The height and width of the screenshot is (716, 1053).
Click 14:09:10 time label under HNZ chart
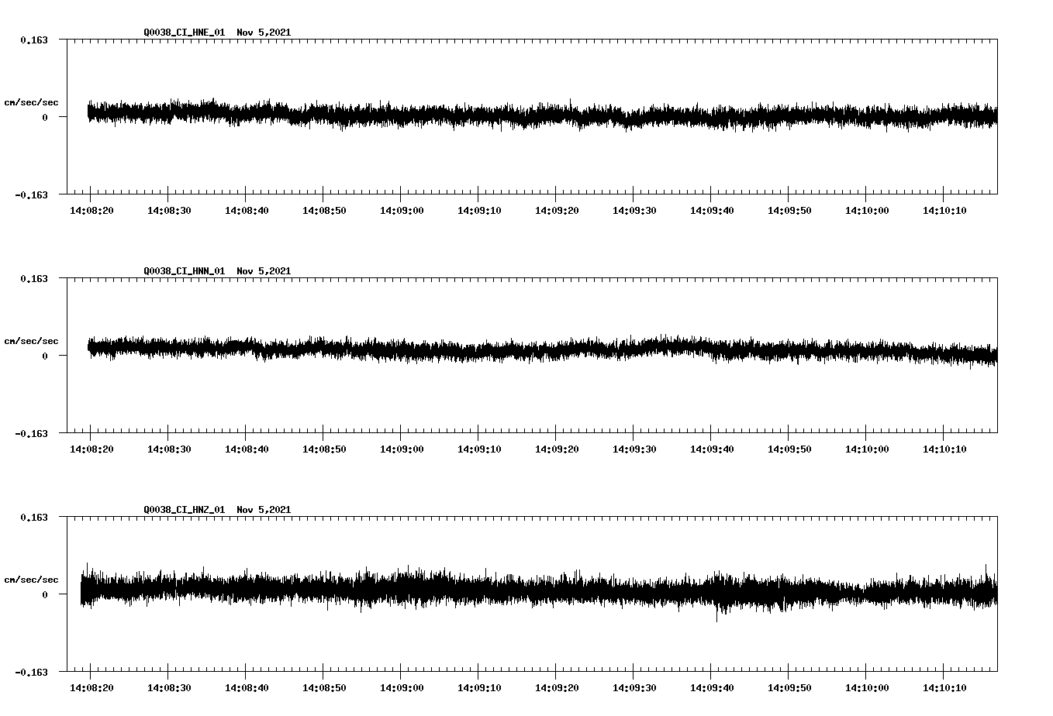click(x=479, y=687)
